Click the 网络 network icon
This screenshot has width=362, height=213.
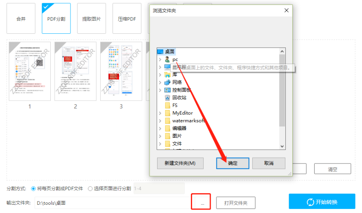[x=167, y=82]
